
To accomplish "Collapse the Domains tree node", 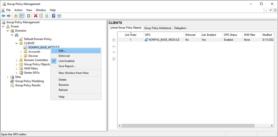I will coord(8,31).
